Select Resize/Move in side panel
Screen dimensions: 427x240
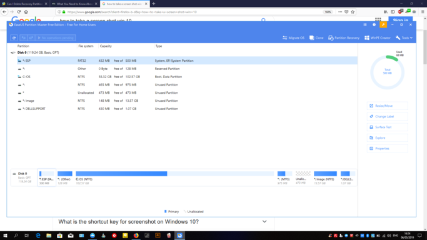pyautogui.click(x=387, y=106)
